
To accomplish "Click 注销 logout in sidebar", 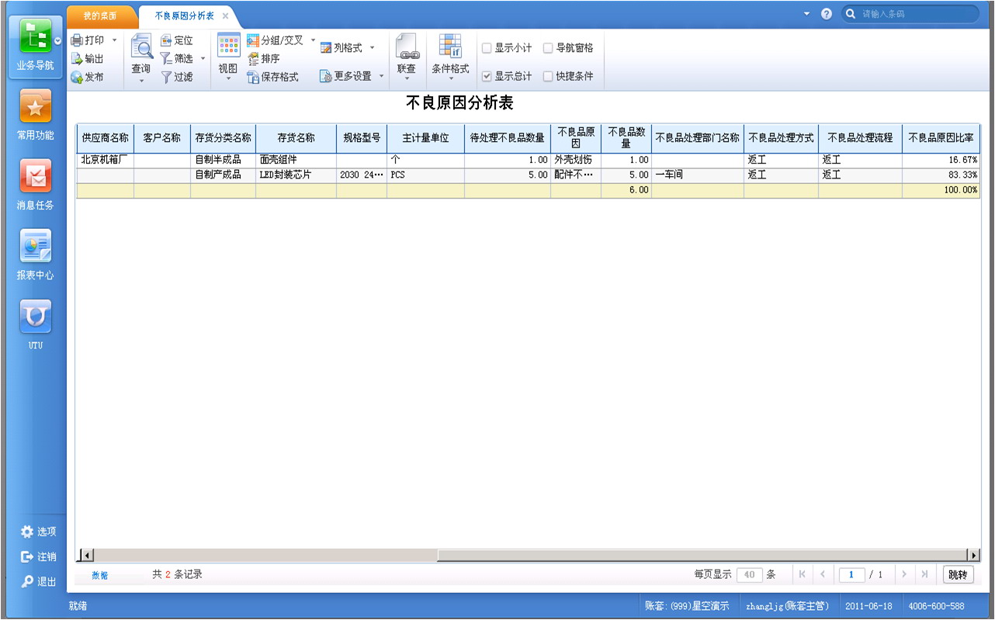I will tap(38, 556).
